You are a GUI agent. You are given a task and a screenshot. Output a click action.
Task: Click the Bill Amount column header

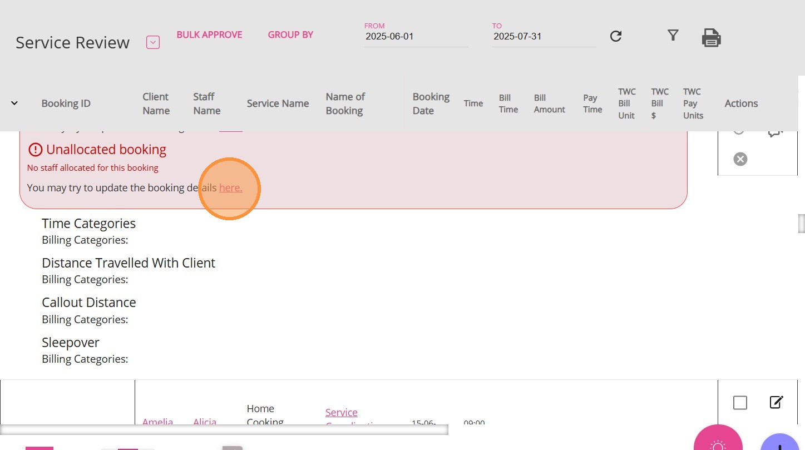(550, 103)
